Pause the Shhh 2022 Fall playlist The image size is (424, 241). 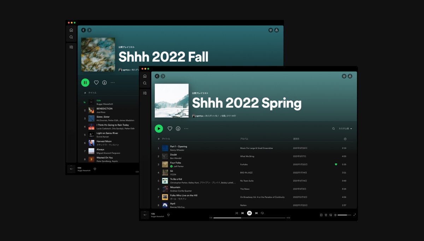pyautogui.click(x=85, y=82)
